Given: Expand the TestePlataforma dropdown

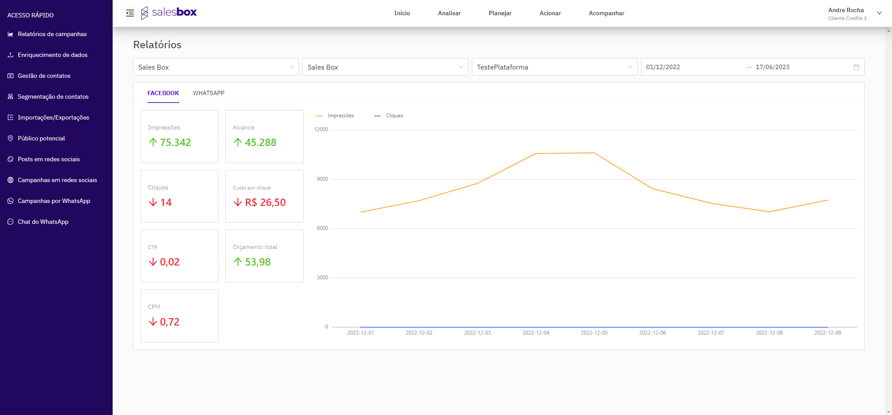Looking at the screenshot, I should point(554,67).
